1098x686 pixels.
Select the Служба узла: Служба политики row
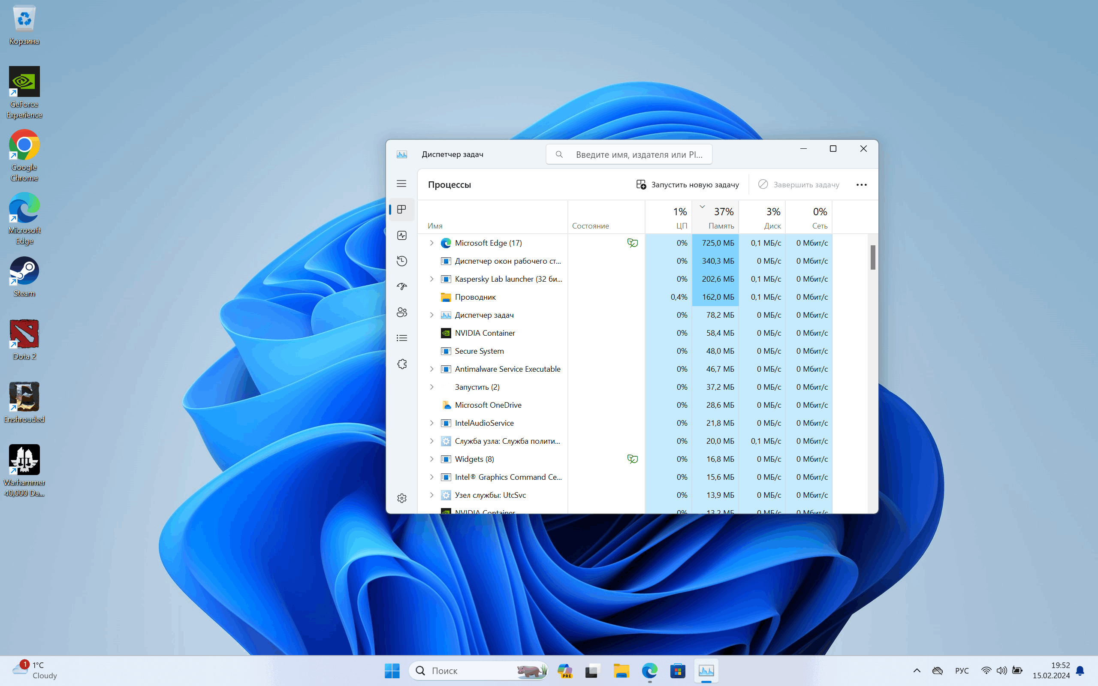(625, 441)
